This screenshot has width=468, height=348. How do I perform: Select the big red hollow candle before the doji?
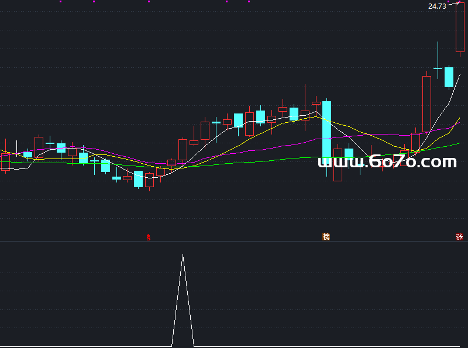(x=426, y=104)
